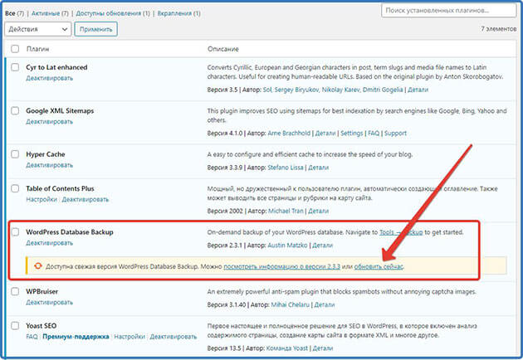Click Деактивировать under Cyr to Lat enhanced
This screenshot has height=360, width=523.
click(x=49, y=78)
